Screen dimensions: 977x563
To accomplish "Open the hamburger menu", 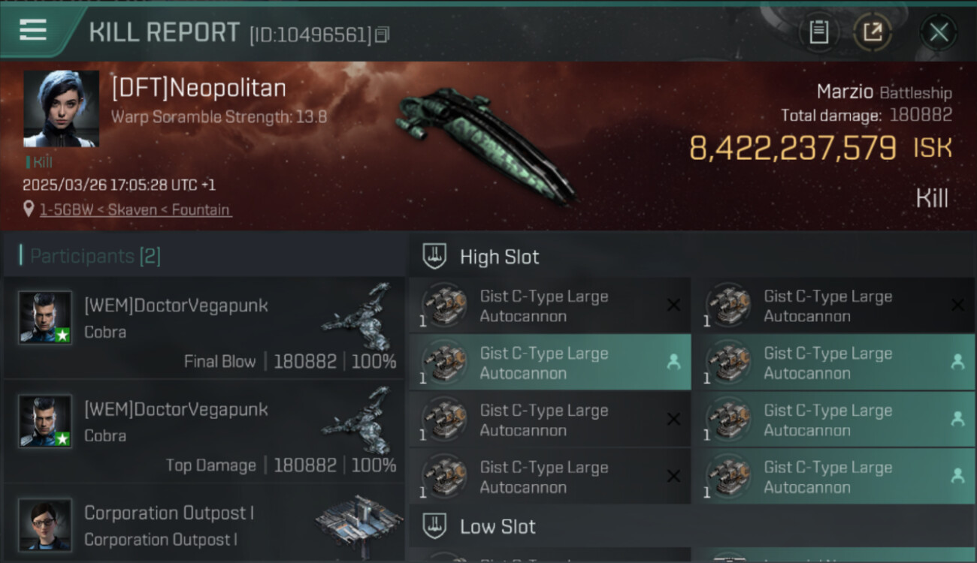I will (x=33, y=31).
